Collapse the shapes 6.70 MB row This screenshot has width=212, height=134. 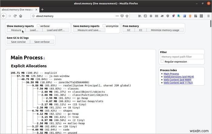(52, 111)
